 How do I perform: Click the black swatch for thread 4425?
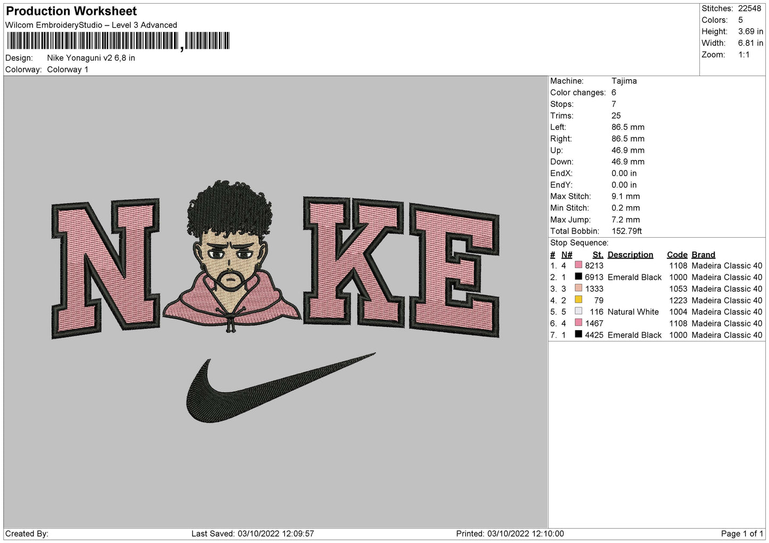point(578,335)
